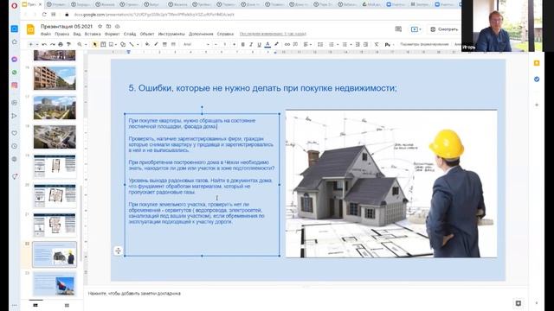Screen dimensions: 554x311
Task: Click the browser Reload button
Action: tap(44, 15)
